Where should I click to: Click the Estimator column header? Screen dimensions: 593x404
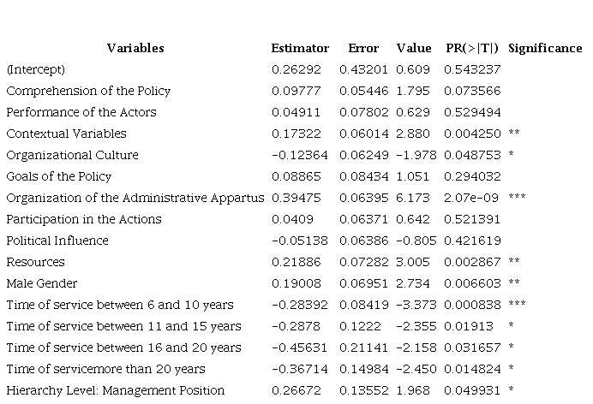[300, 48]
